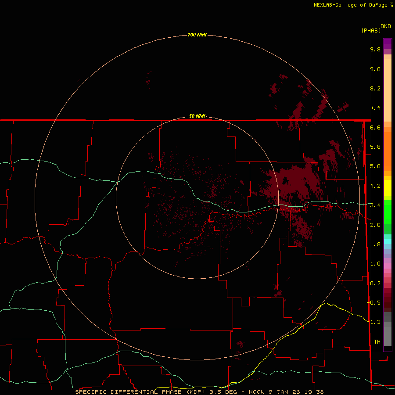This screenshot has width=395, height=395.
Task: Click the purple band atop the color scale
Action: pyautogui.click(x=388, y=44)
